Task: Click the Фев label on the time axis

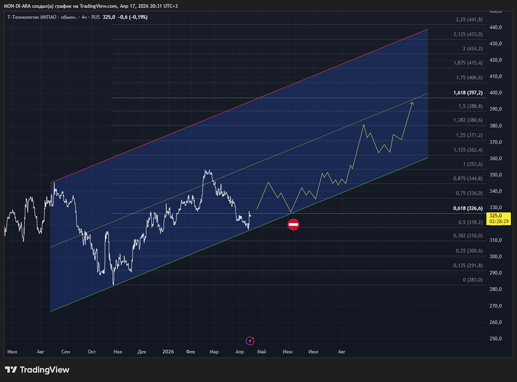Action: [x=191, y=352]
